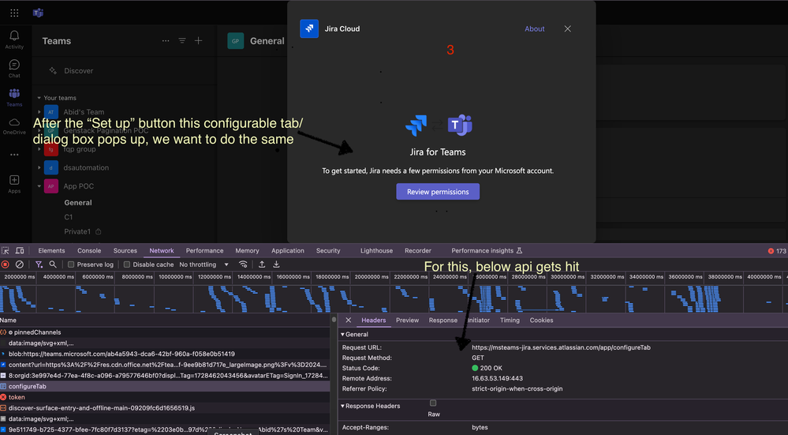Open the Application tab
Screen dimensions: 788x435
coord(287,250)
